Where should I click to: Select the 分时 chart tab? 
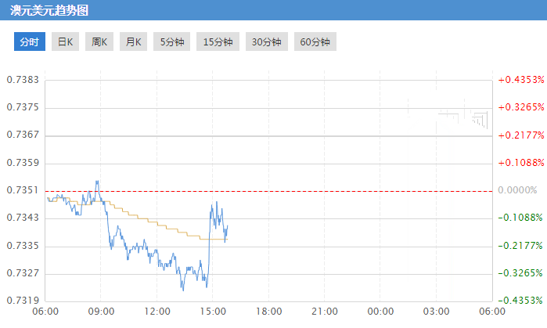click(29, 42)
